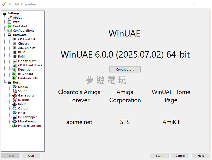Open IO ports settings
Screen dimensions: 212x160
[x=24, y=100]
